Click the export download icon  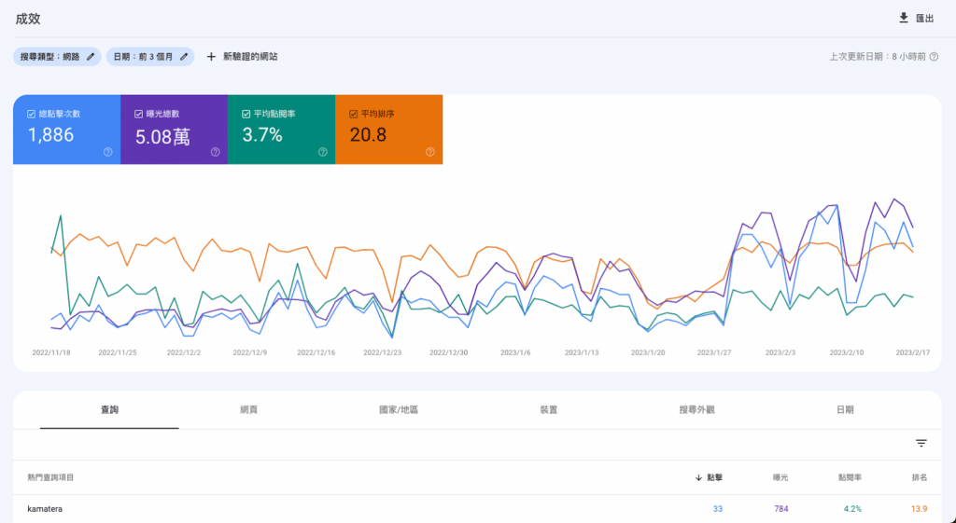(x=904, y=19)
